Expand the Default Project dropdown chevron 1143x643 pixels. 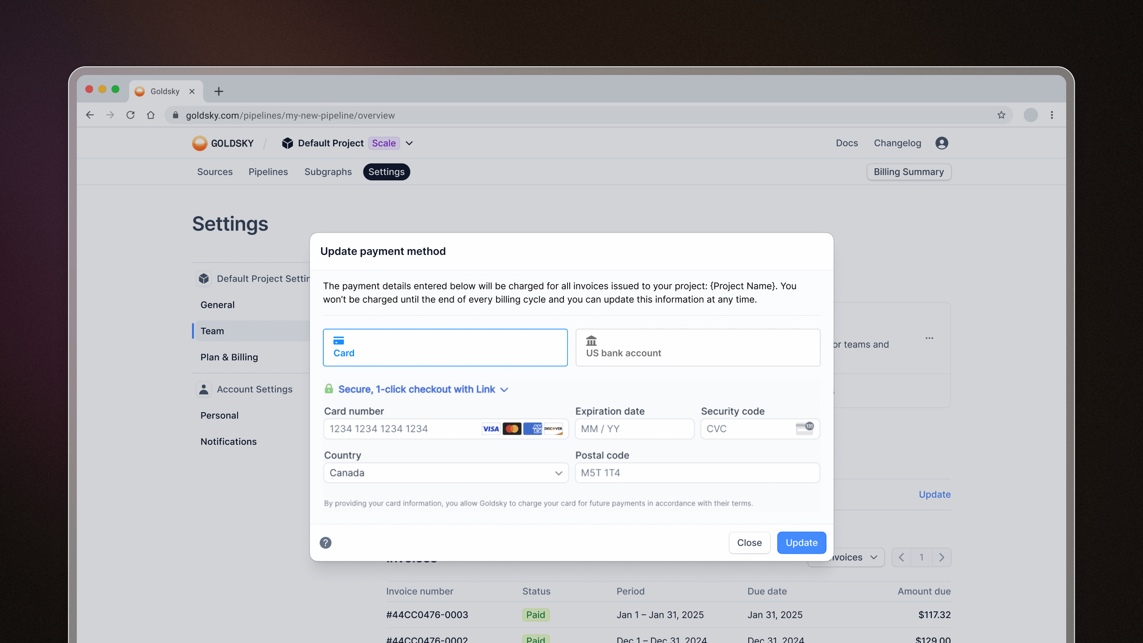tap(409, 143)
